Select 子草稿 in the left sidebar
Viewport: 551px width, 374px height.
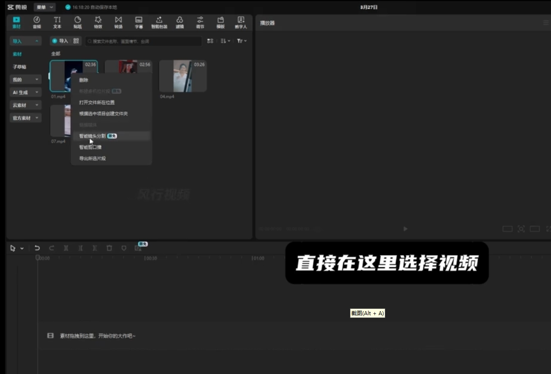click(19, 67)
